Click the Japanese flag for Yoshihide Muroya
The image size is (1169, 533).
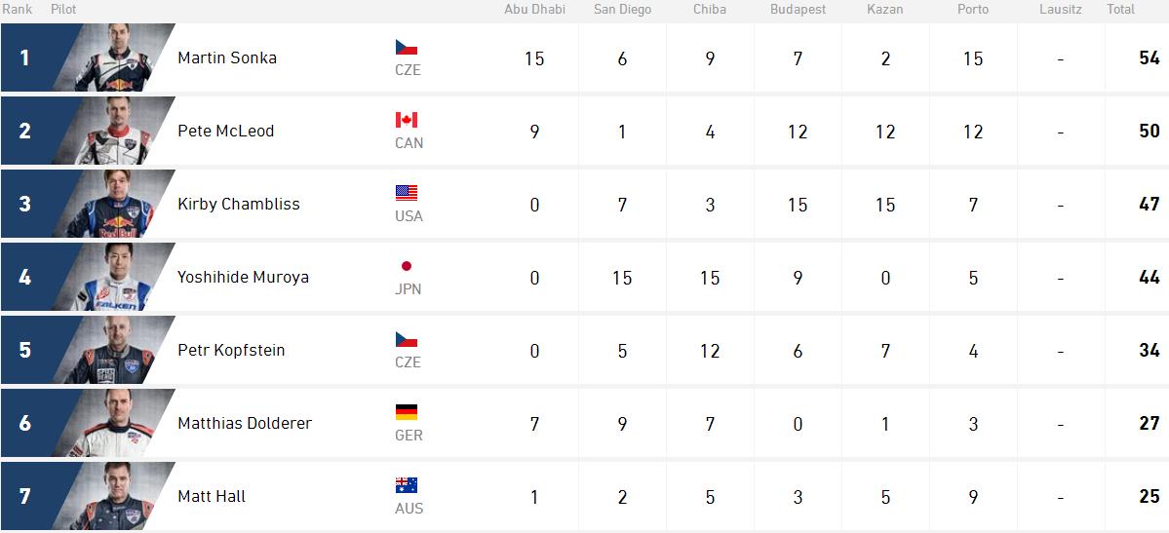(407, 266)
